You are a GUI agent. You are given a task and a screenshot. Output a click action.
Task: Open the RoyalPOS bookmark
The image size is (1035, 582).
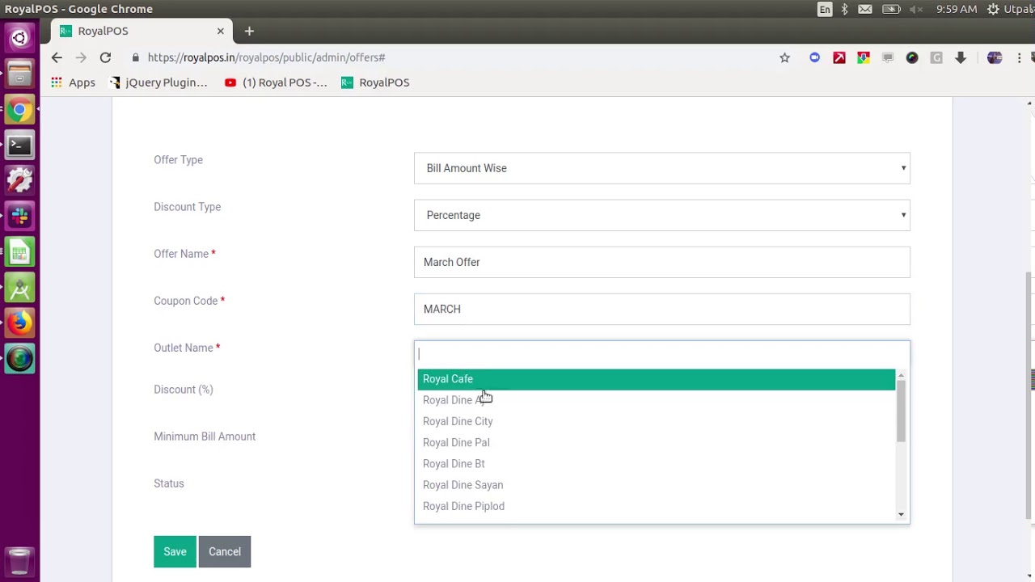pyautogui.click(x=375, y=82)
